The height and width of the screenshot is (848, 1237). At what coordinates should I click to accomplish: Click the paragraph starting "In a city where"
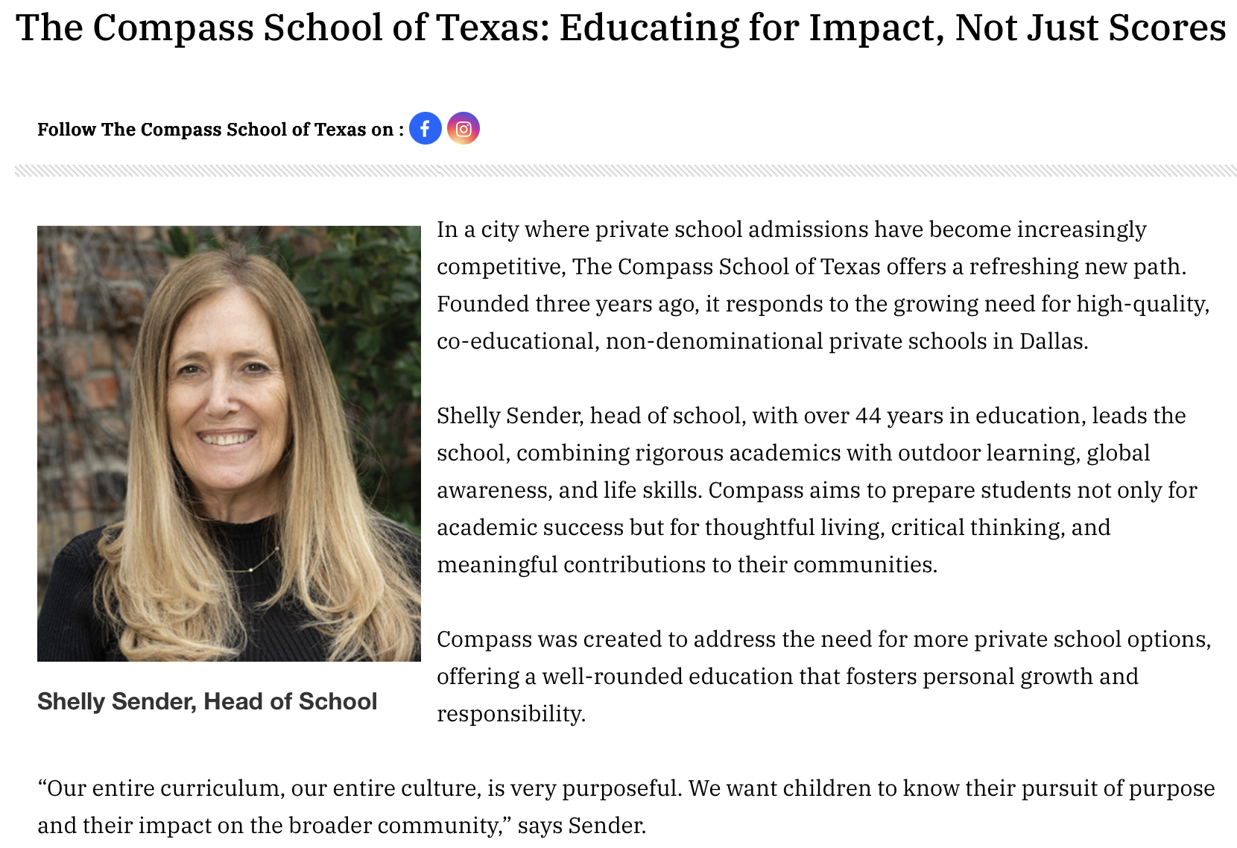pyautogui.click(x=820, y=285)
